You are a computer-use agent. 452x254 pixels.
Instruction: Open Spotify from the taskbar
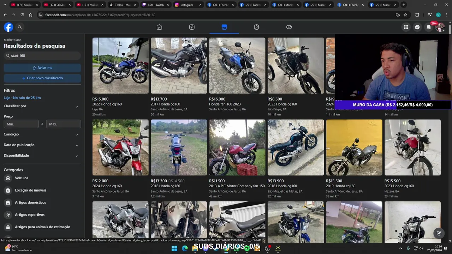247,248
